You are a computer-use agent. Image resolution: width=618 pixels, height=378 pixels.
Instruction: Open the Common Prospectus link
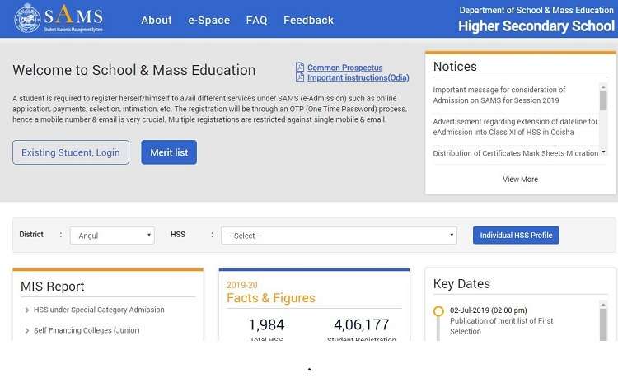coord(345,68)
